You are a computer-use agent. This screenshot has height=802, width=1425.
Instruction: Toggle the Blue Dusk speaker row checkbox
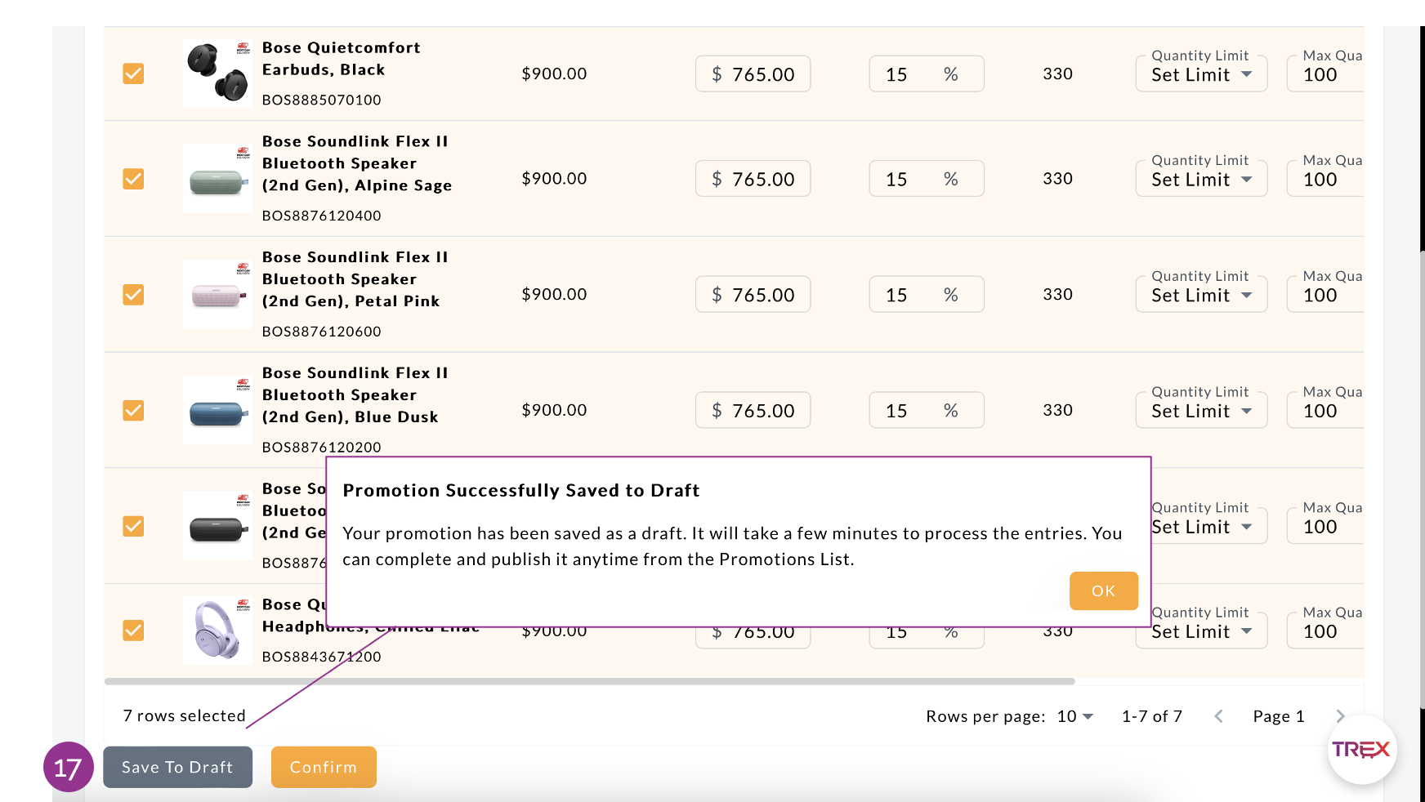[133, 410]
